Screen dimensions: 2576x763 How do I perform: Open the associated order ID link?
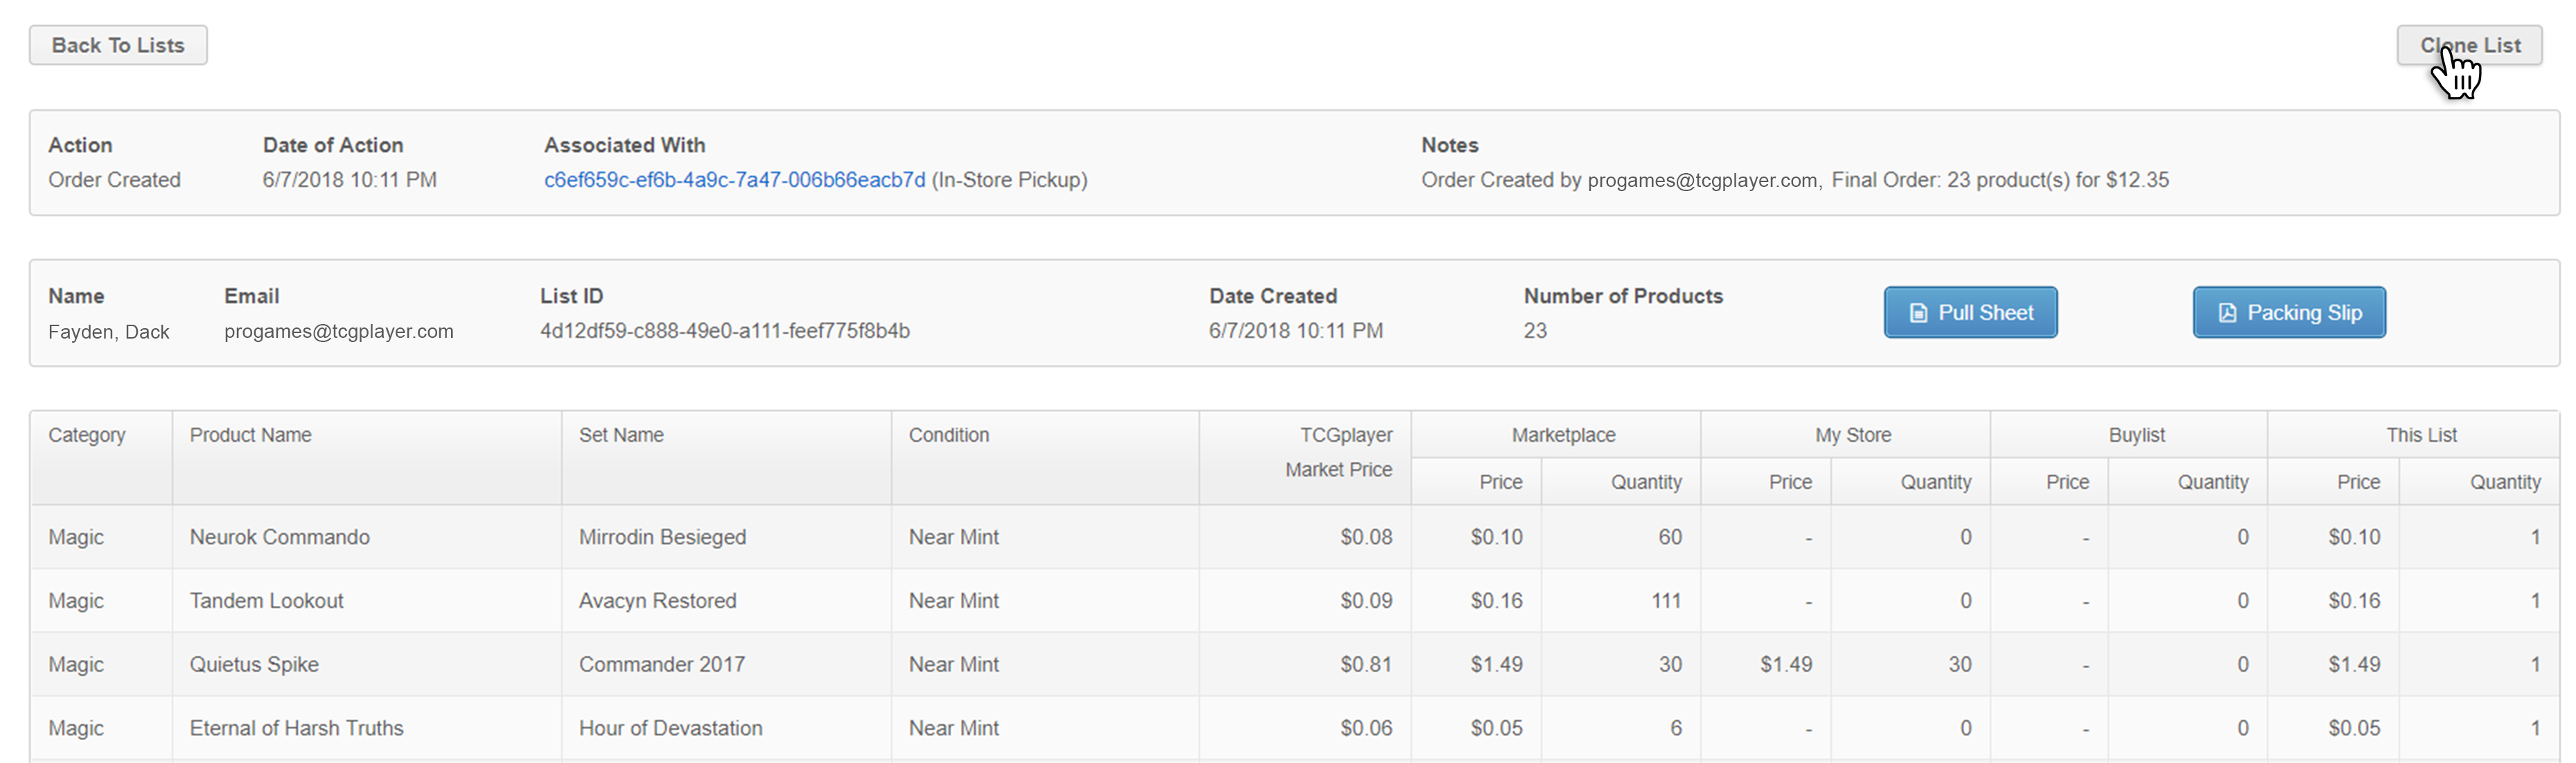[x=734, y=180]
